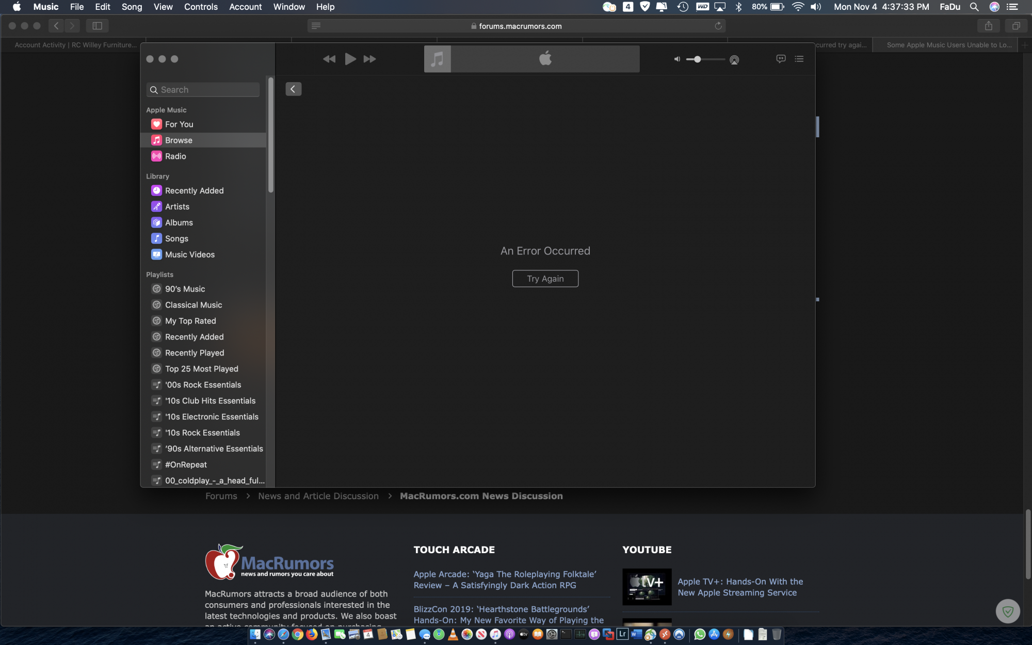
Task: Click the Apple TV+ video thumbnail
Action: click(647, 587)
